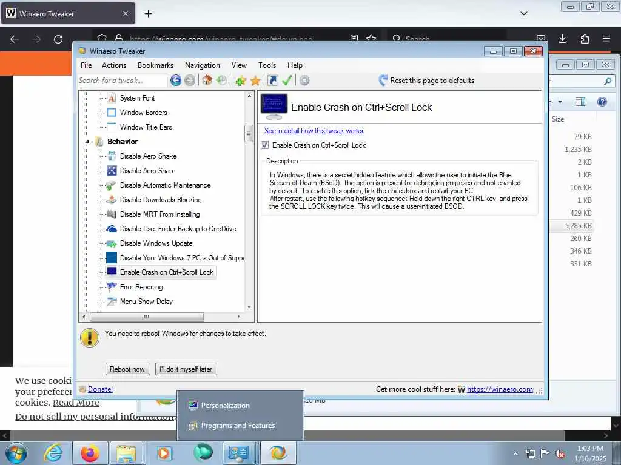Viewport: 621px width, 465px height.
Task: Click the Disable Automatic Maintenance icon
Action: click(112, 185)
